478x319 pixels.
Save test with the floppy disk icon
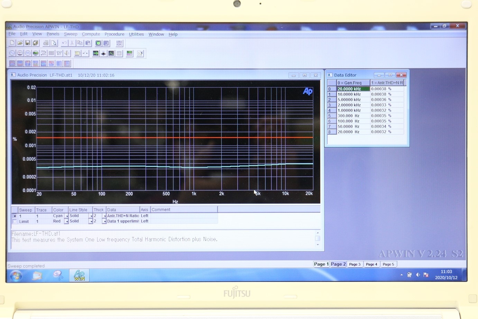click(x=28, y=43)
